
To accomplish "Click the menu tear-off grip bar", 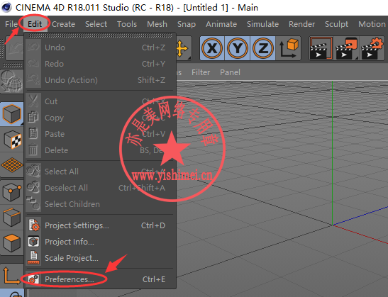I will pyautogui.click(x=101, y=35).
